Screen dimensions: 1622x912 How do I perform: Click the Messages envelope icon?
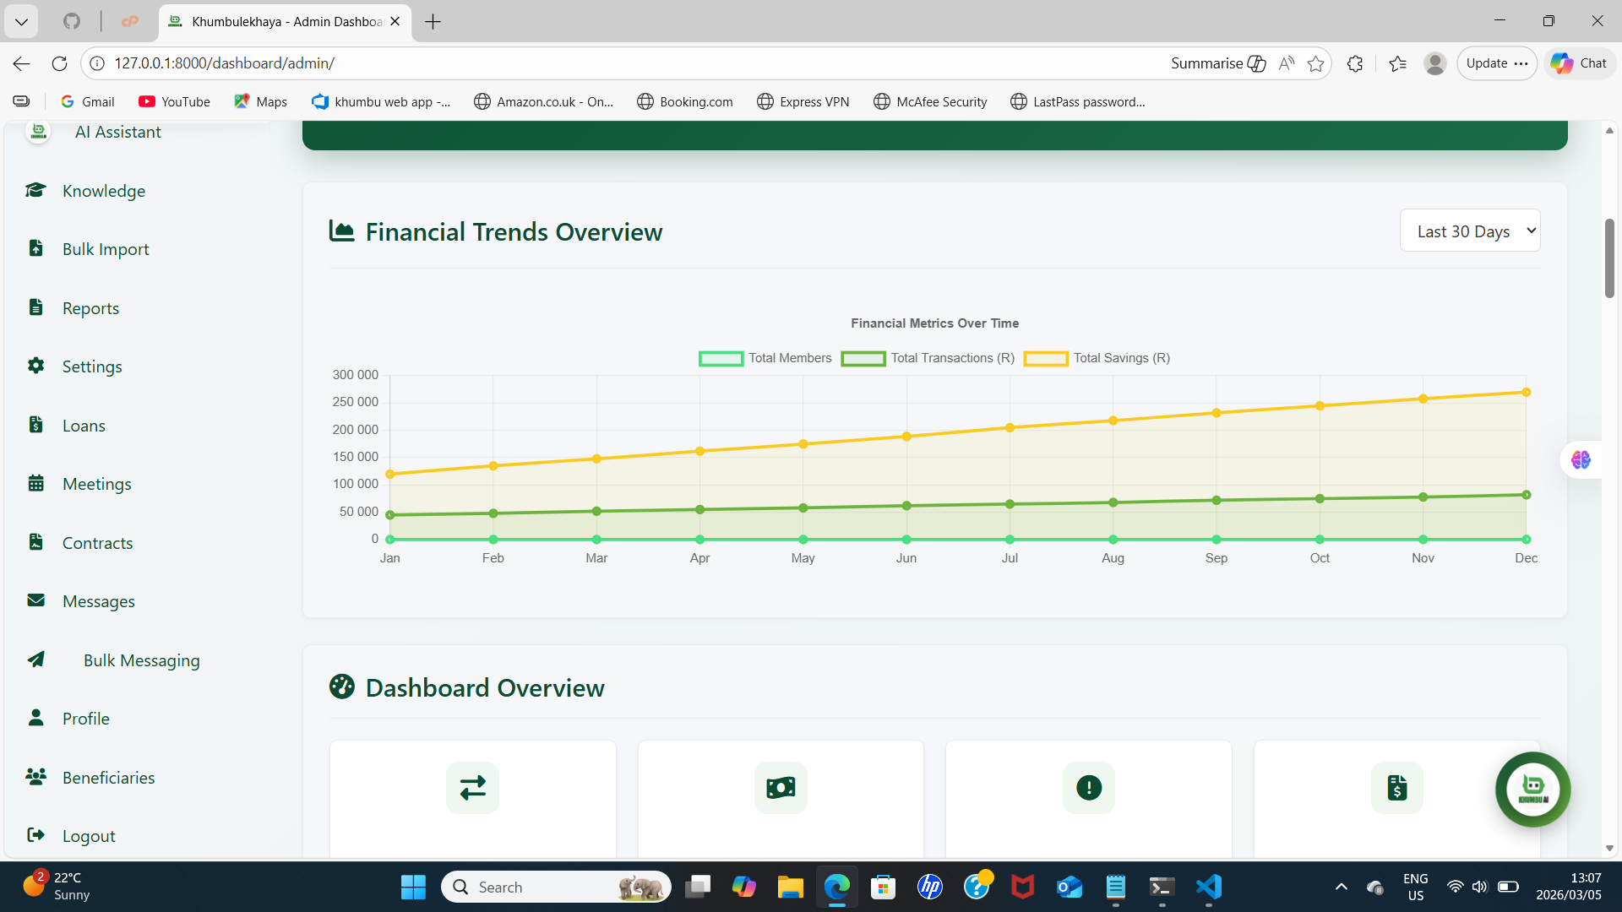(x=35, y=600)
